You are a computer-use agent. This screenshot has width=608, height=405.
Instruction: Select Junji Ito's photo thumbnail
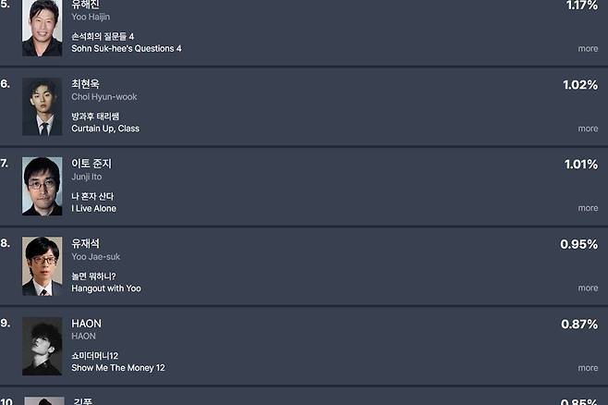(x=42, y=186)
